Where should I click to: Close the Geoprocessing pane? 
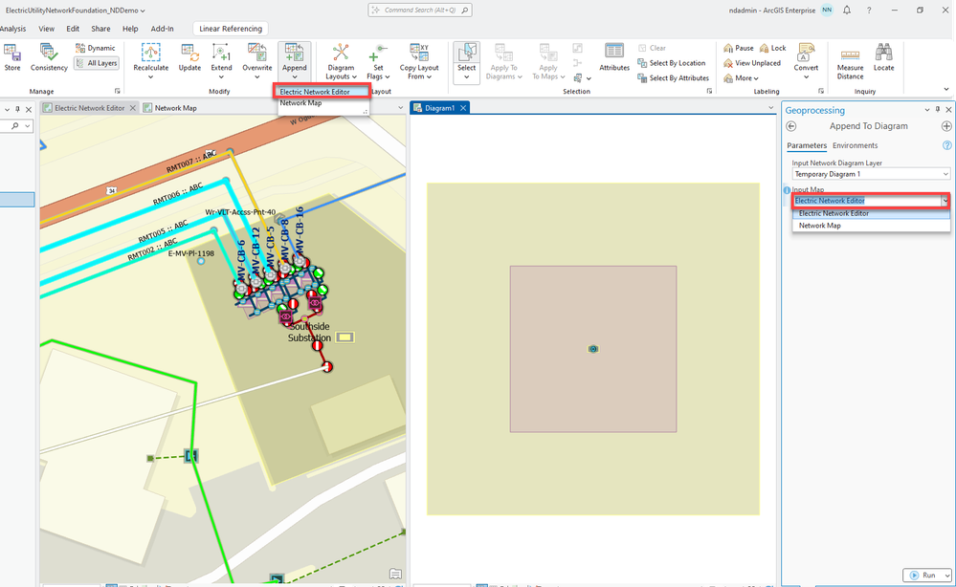tap(948, 110)
